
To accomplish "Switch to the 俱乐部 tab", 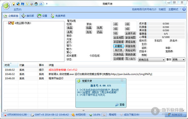I will 28,16.
